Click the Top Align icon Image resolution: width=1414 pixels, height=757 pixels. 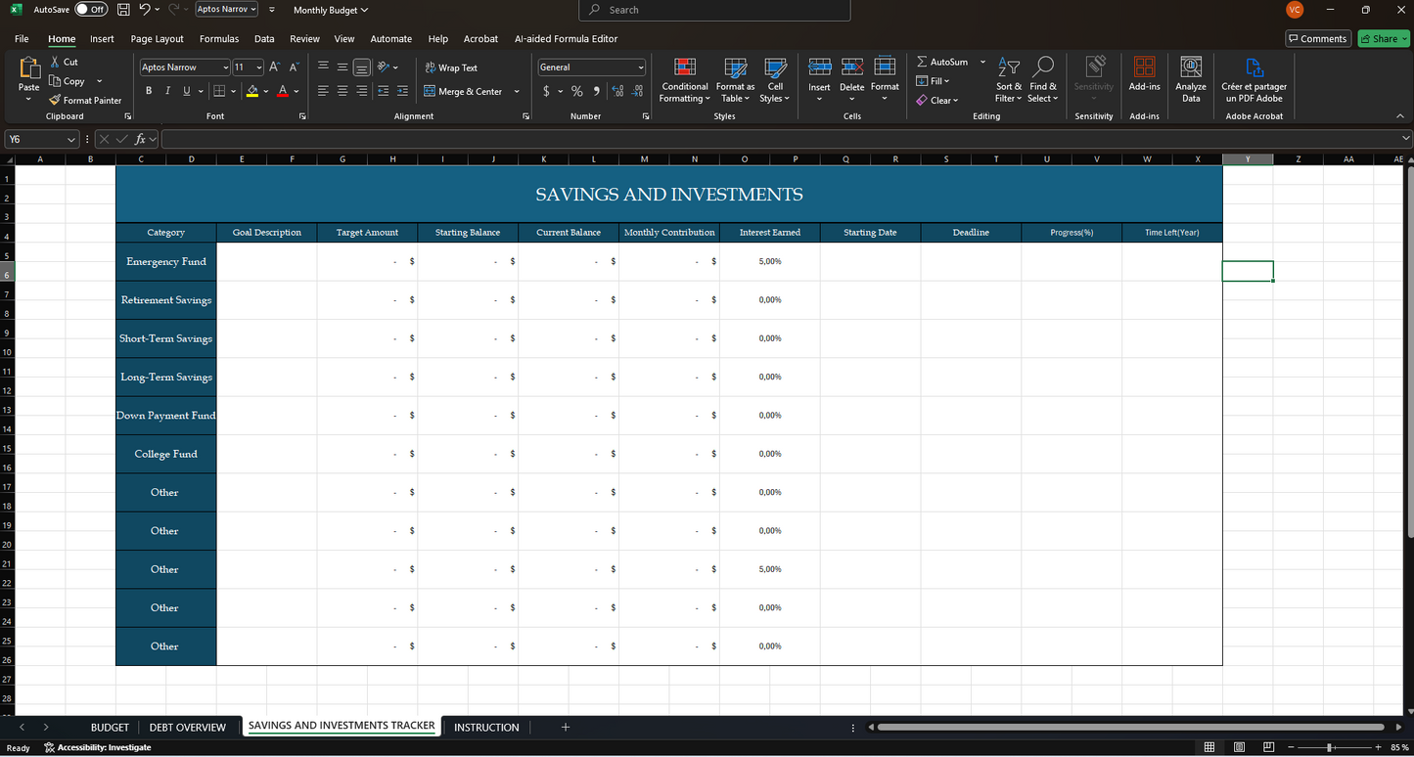tap(323, 67)
